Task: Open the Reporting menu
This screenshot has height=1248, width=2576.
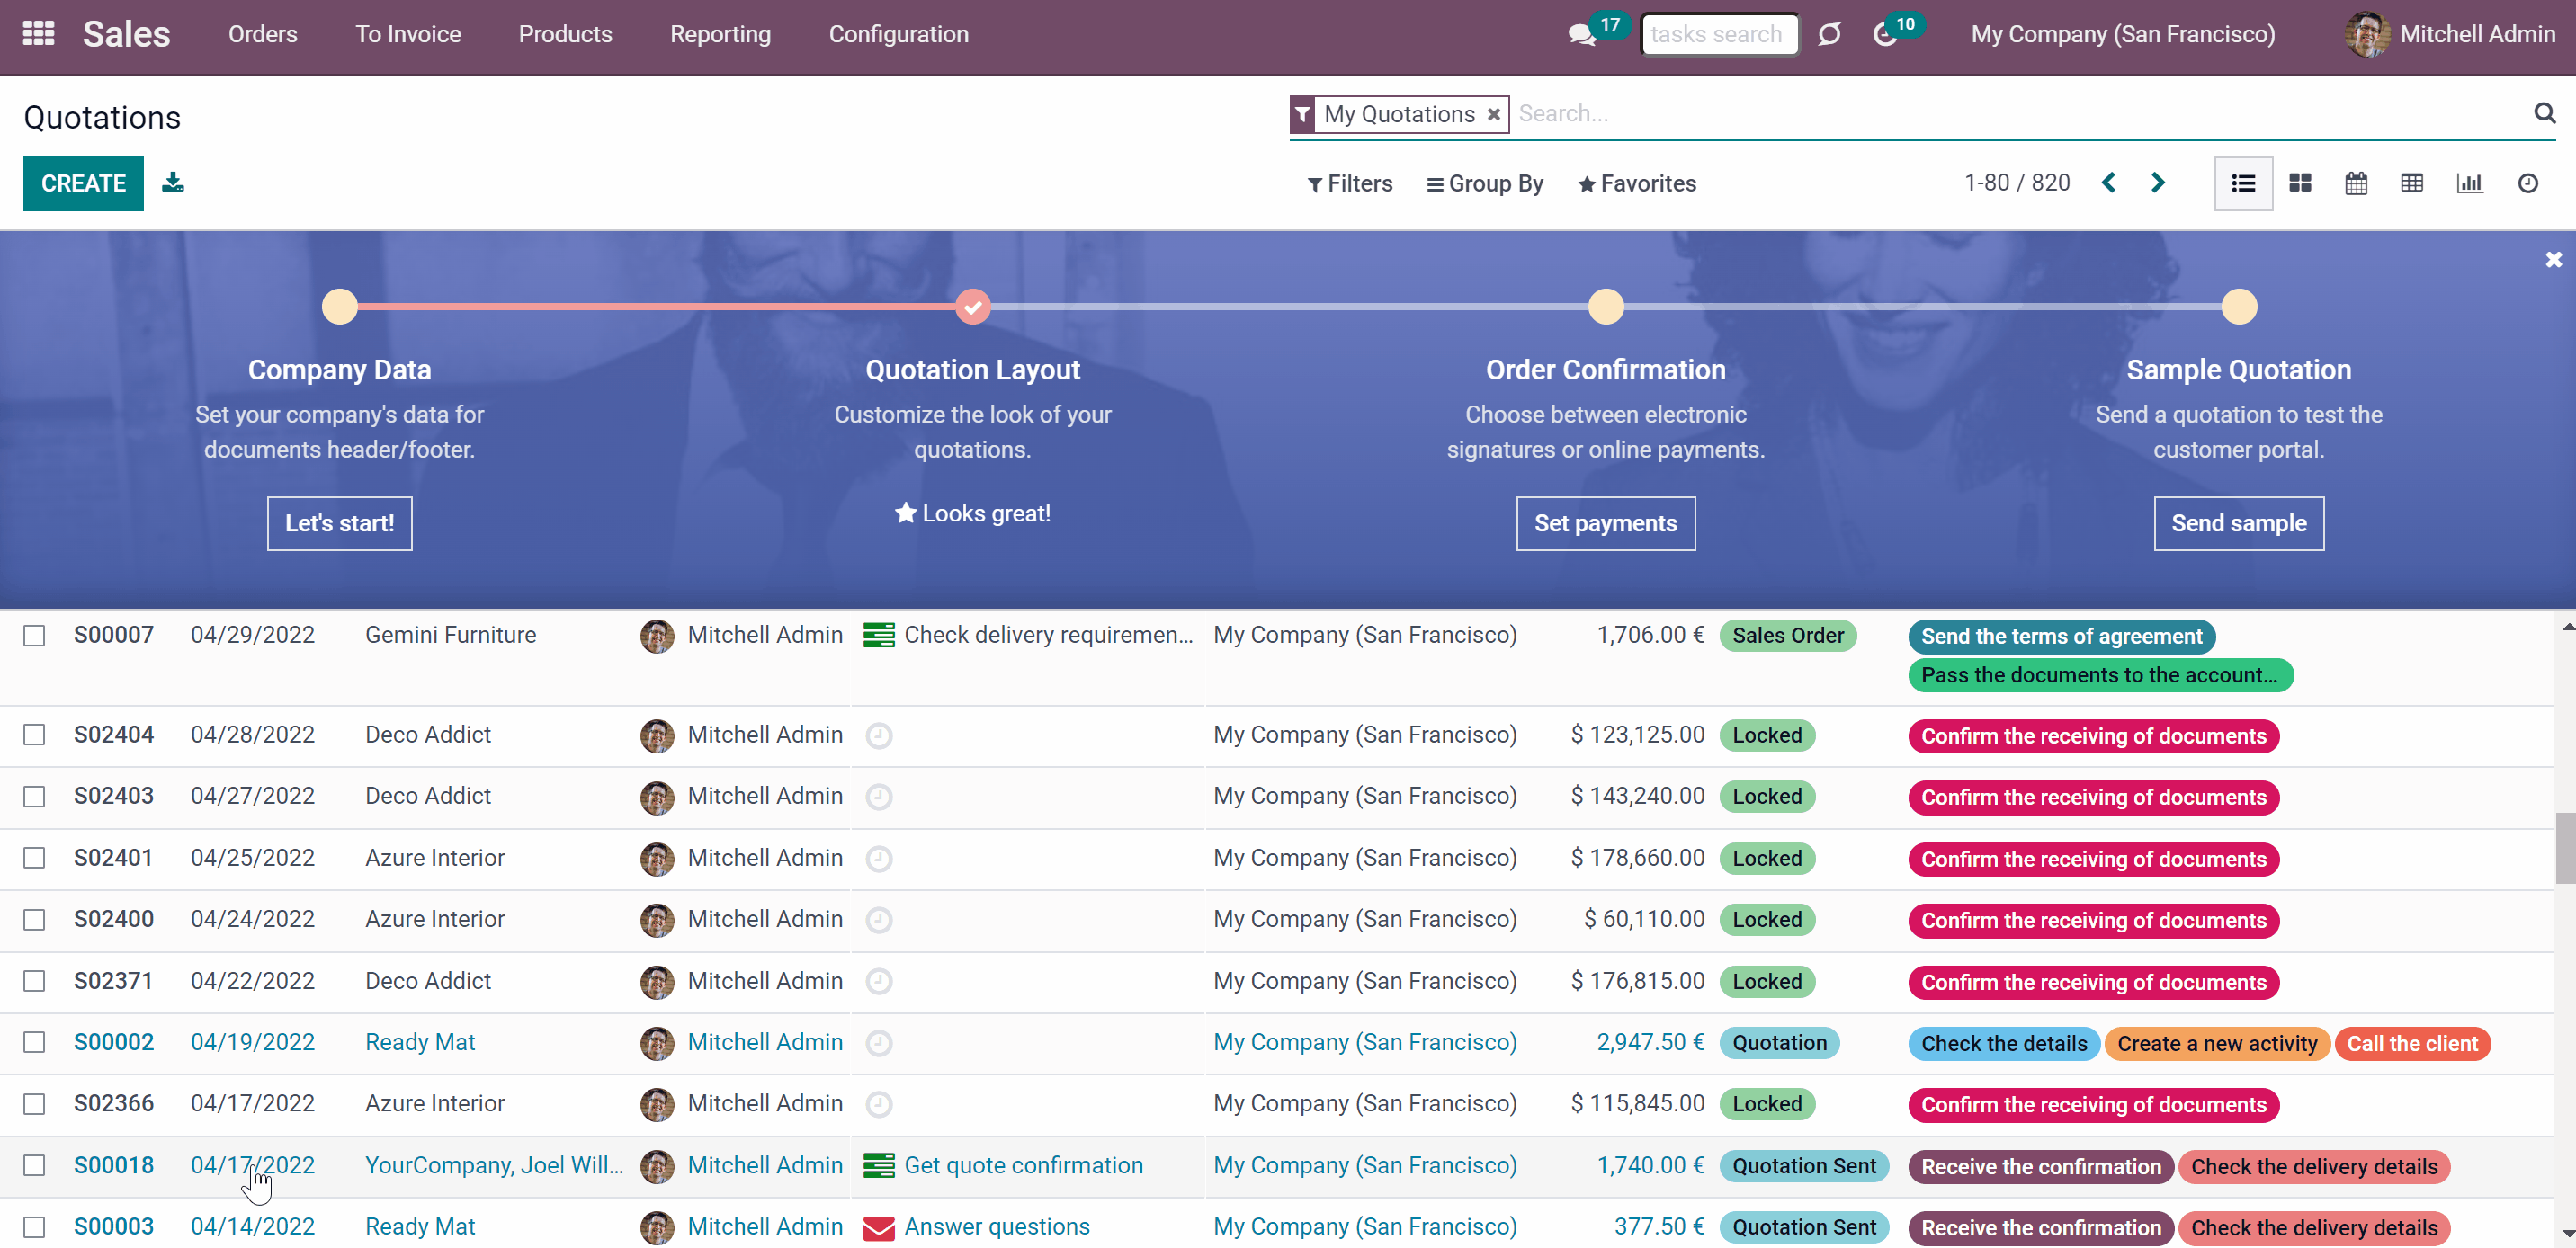Action: [720, 34]
